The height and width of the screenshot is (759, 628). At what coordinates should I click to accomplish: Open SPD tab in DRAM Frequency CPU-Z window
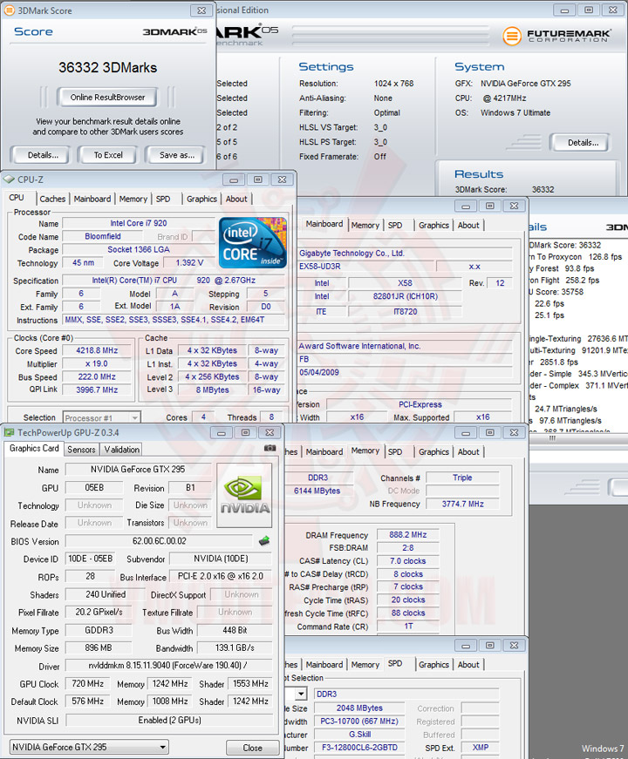click(395, 452)
